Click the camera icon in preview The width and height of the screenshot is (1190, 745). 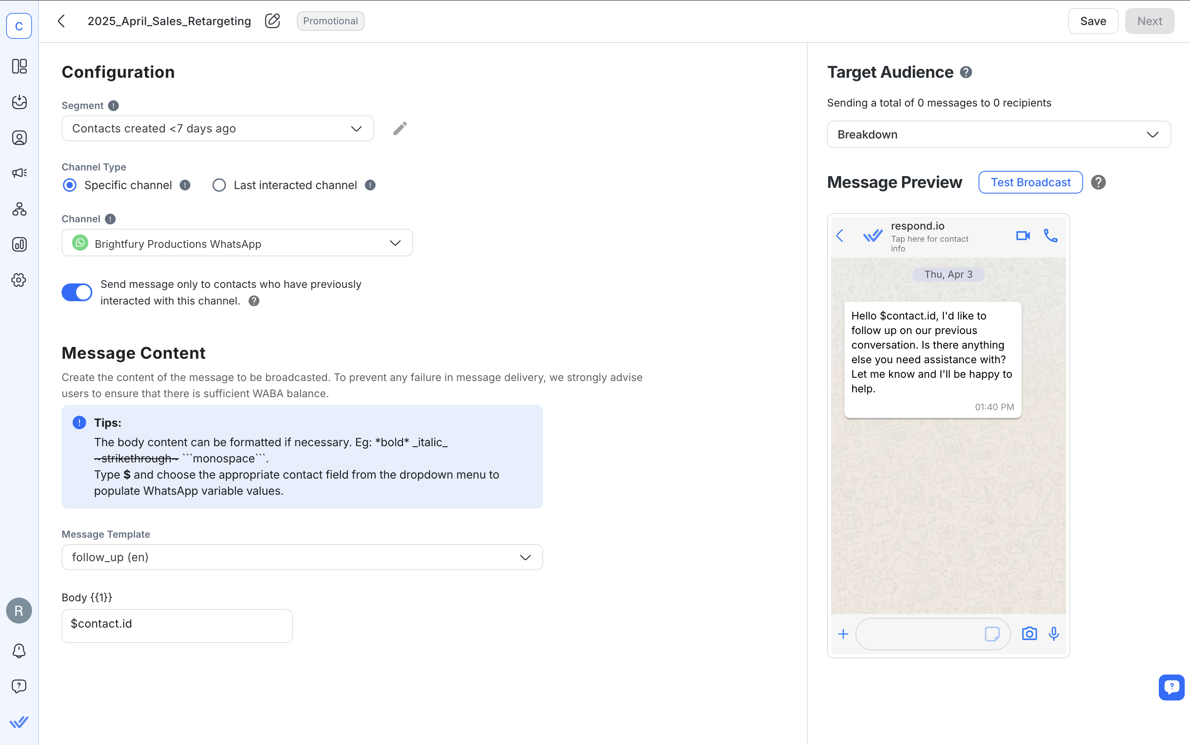pos(1029,634)
